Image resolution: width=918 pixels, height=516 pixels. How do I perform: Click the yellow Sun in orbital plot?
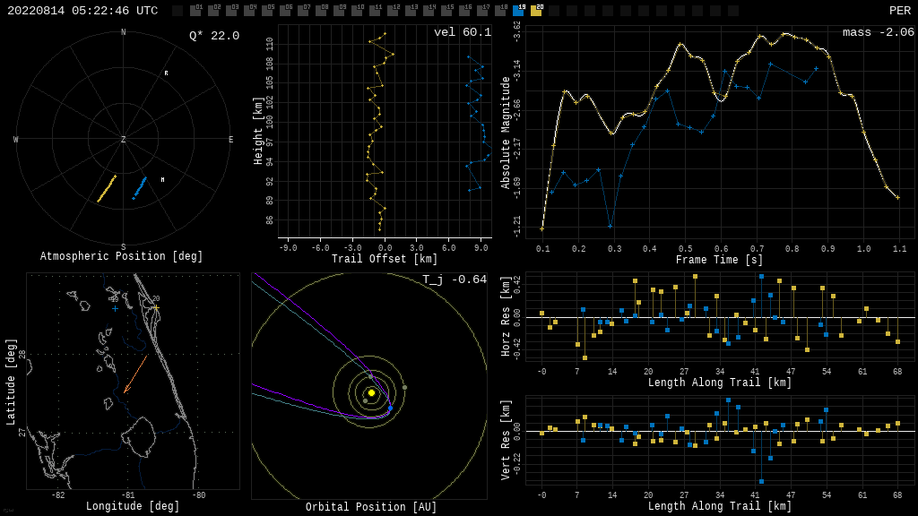coord(371,392)
